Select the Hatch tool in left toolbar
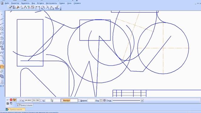Viewport: 201px width, 113px height. coord(2,72)
